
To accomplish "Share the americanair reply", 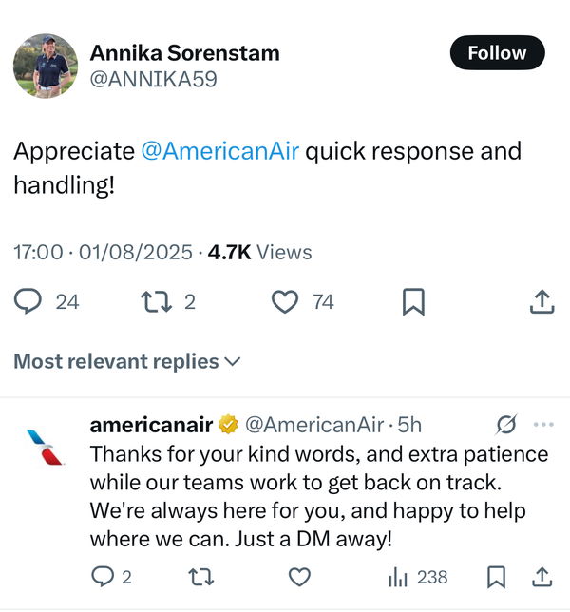I will (x=542, y=577).
